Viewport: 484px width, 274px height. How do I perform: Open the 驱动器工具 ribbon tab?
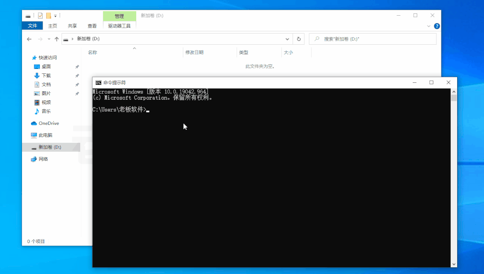pyautogui.click(x=120, y=26)
